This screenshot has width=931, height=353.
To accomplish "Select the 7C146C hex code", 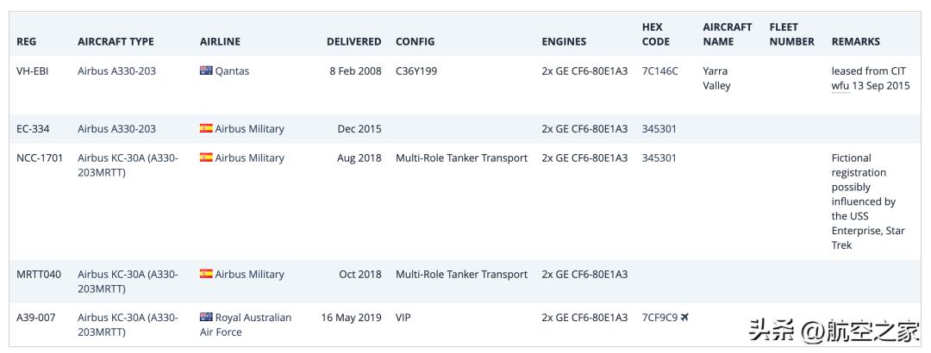I will 659,71.
